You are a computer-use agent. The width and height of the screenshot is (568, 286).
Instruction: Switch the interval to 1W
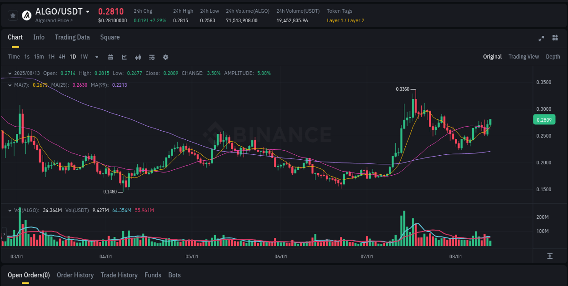[x=84, y=57]
